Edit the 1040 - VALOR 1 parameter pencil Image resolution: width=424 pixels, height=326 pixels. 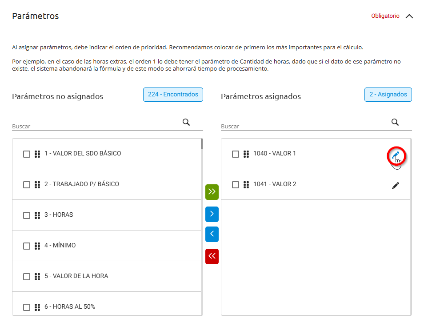pyautogui.click(x=396, y=155)
